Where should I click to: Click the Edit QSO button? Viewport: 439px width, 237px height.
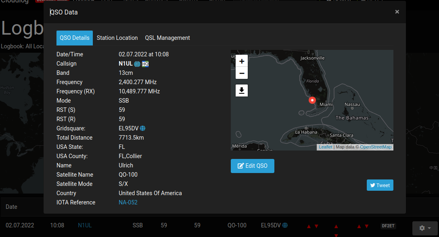252,166
